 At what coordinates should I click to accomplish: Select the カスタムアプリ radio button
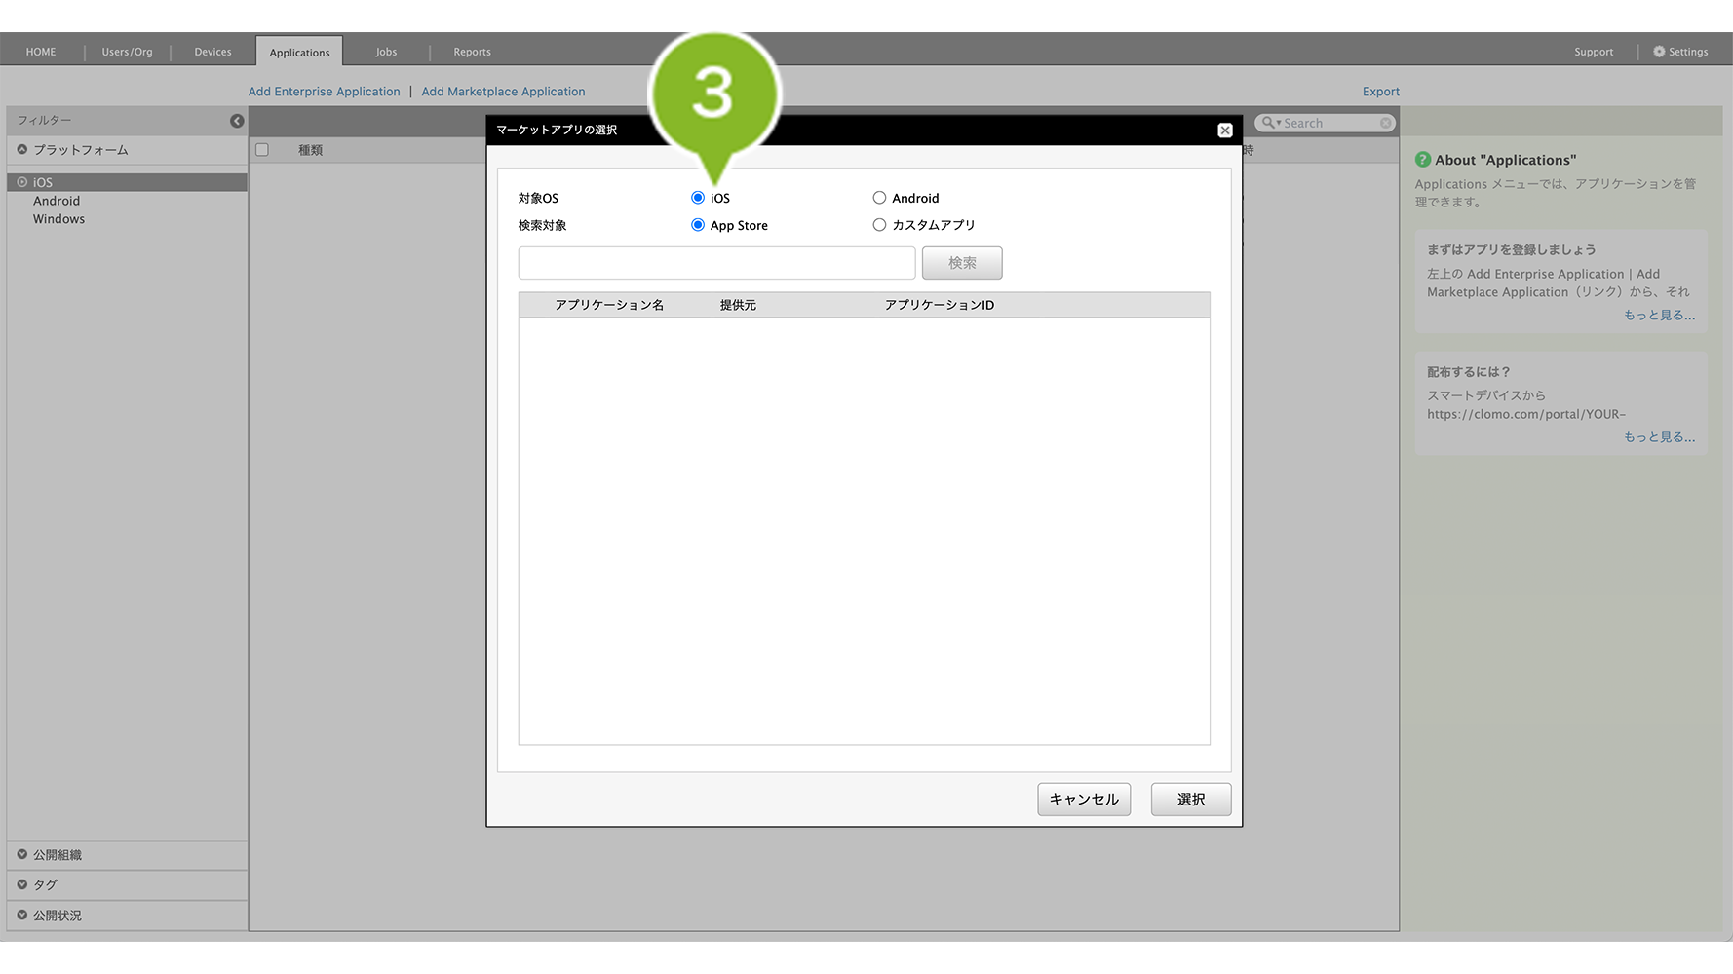[x=879, y=225]
